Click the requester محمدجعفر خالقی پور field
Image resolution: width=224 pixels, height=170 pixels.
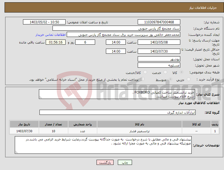[123, 35]
